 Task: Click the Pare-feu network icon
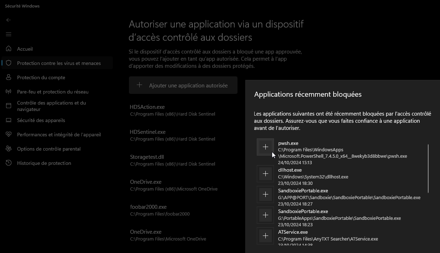pyautogui.click(x=9, y=92)
